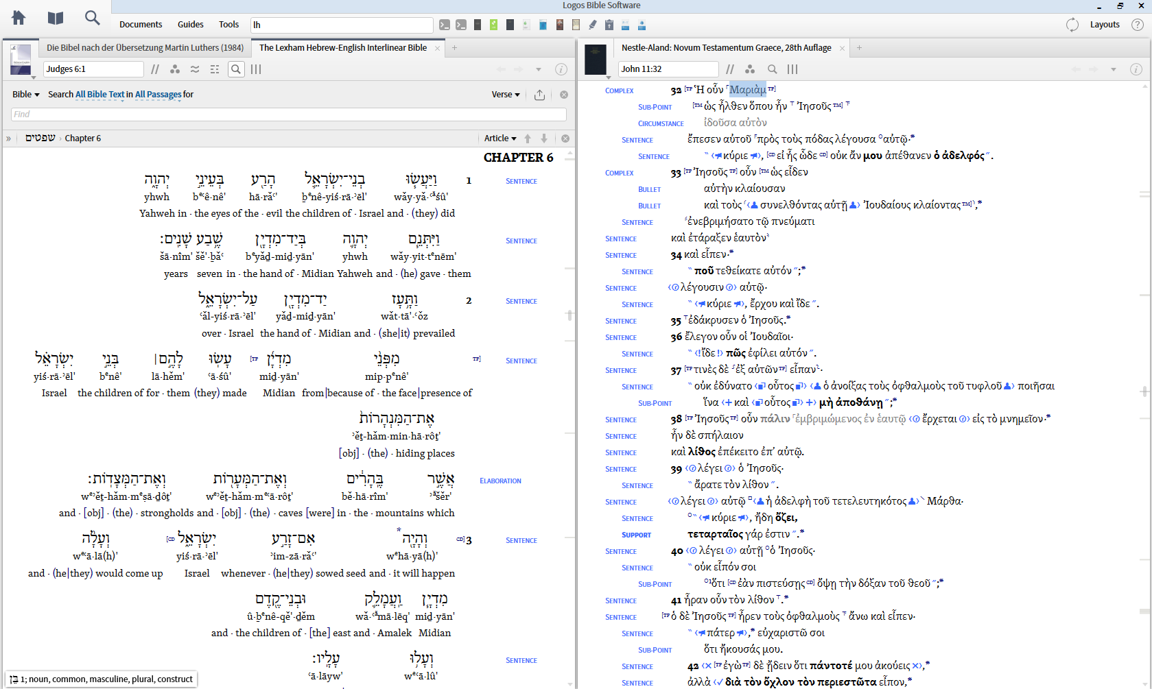This screenshot has width=1152, height=689.
Task: Click the All Bible Text link
Action: click(x=100, y=95)
